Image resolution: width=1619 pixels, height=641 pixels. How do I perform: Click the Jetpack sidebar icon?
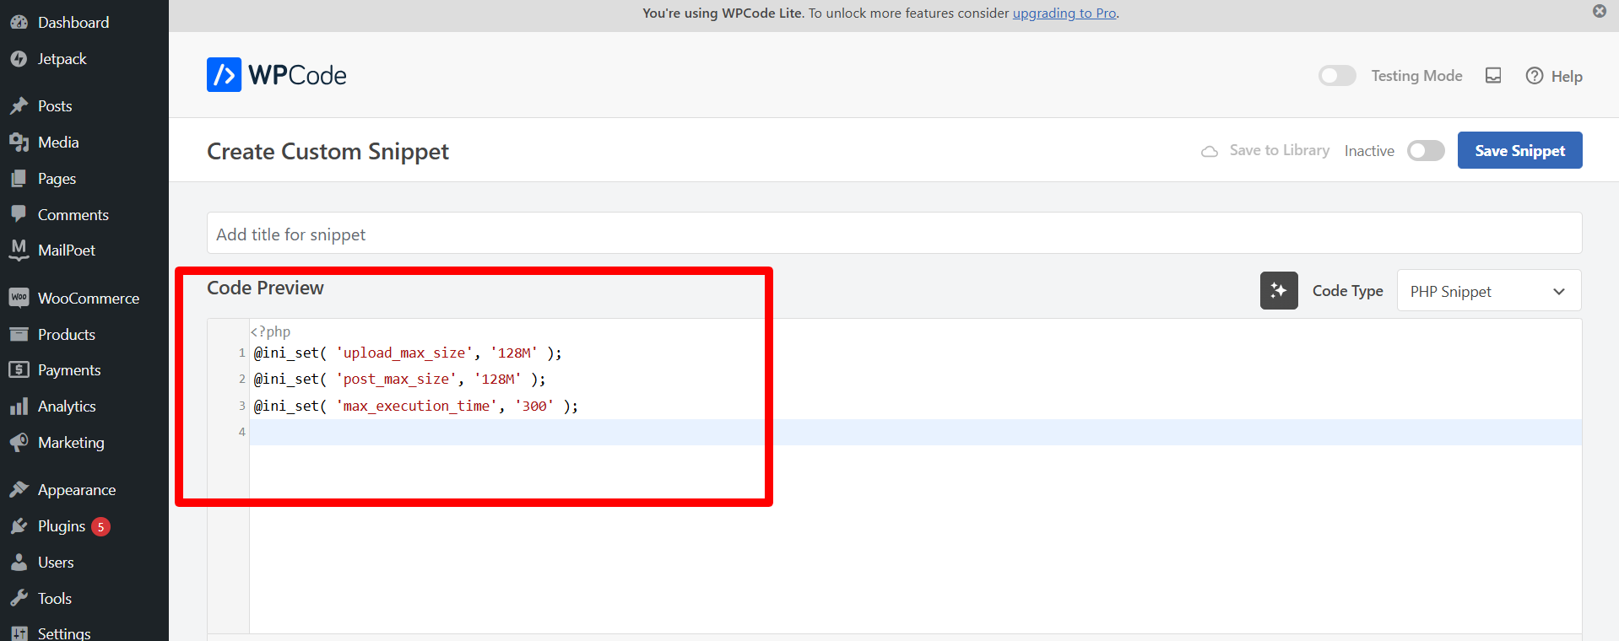click(x=19, y=59)
